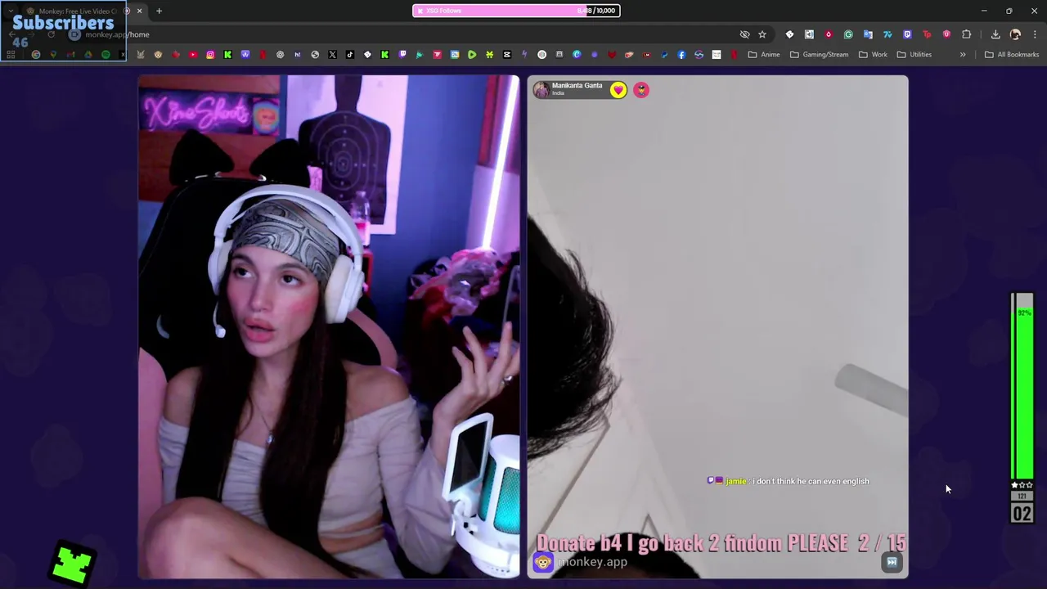Click the crossed-out eye icon in address bar
1047x589 pixels.
click(x=744, y=34)
